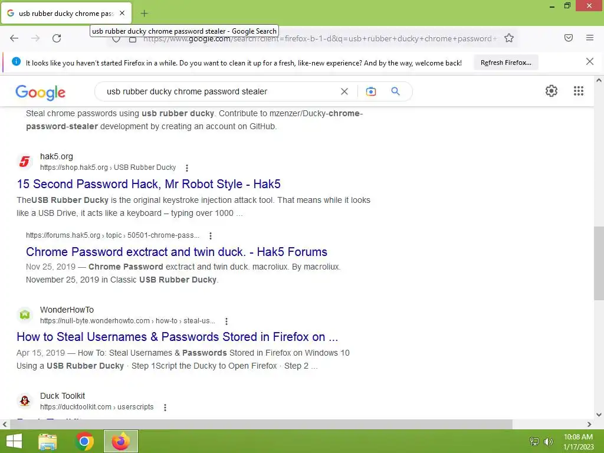
Task: Click the WonderHowTo site favicon
Action: 25,315
